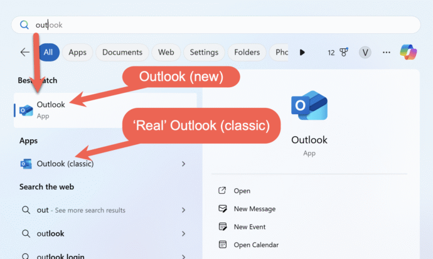Click the New Event calendar icon
The height and width of the screenshot is (259, 433).
223,226
